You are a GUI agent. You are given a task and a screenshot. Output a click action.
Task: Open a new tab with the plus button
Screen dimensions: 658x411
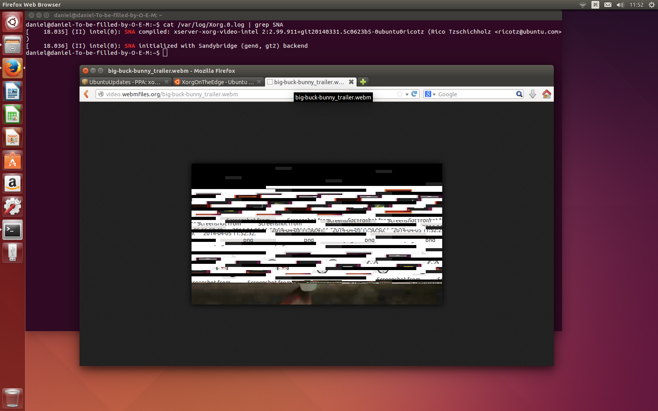point(363,82)
